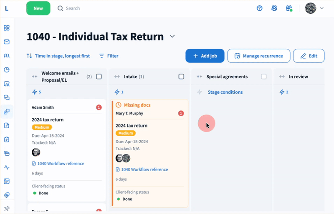Open the sort by time in stage option
Screen dimensions: 334x214
click(58, 56)
